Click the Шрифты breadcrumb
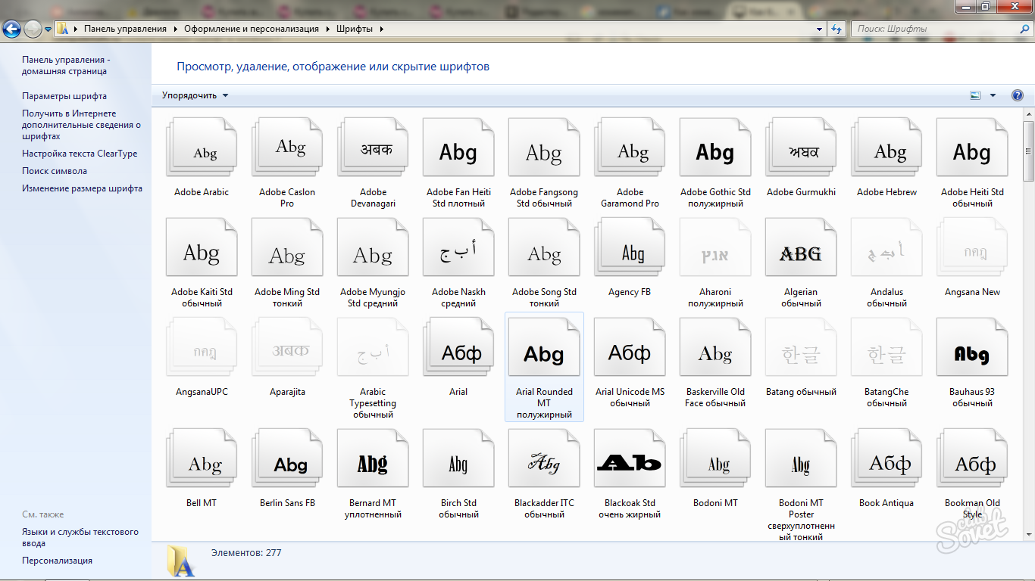 pos(355,29)
